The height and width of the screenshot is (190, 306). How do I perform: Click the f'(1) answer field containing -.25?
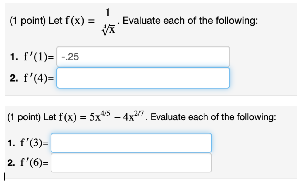(143, 56)
